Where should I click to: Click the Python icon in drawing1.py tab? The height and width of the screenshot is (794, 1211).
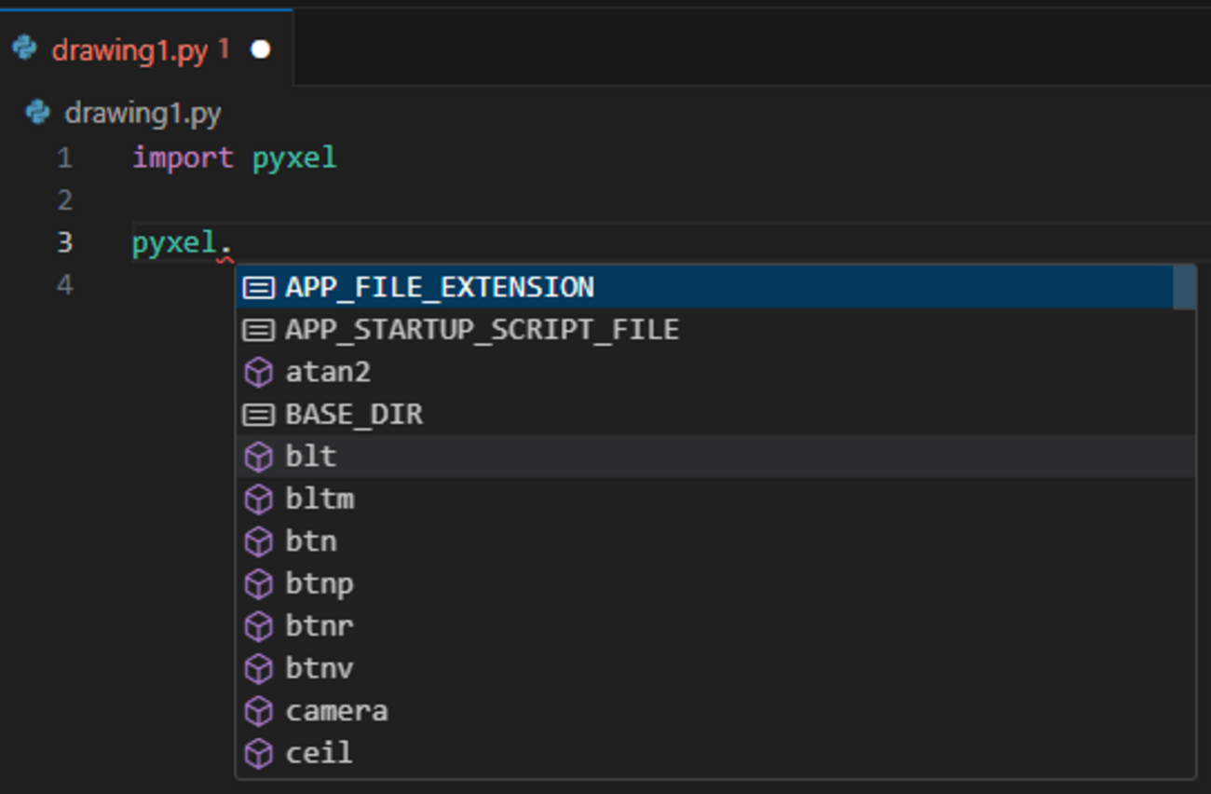25,48
